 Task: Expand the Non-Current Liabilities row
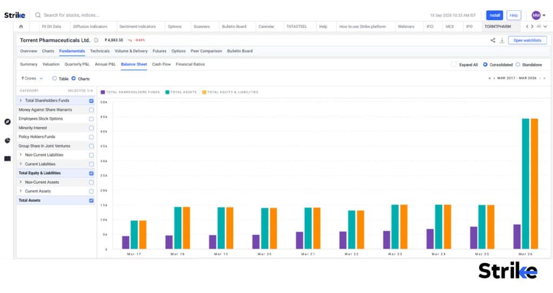[21, 155]
